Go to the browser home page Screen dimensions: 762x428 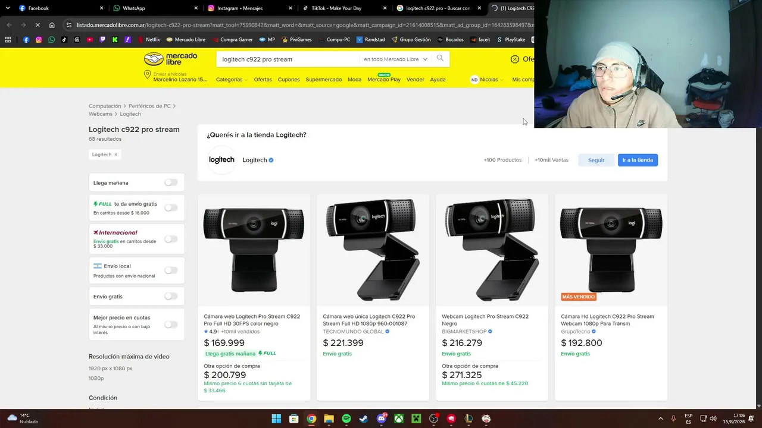click(x=52, y=25)
